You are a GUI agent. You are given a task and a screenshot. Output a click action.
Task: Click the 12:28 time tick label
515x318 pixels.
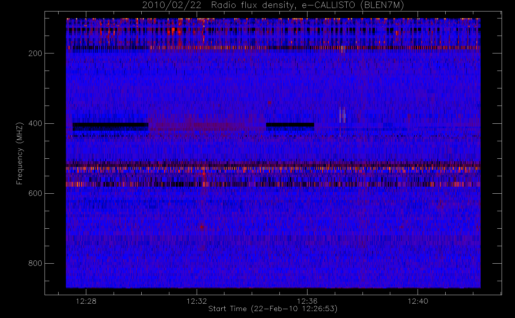tap(86, 301)
